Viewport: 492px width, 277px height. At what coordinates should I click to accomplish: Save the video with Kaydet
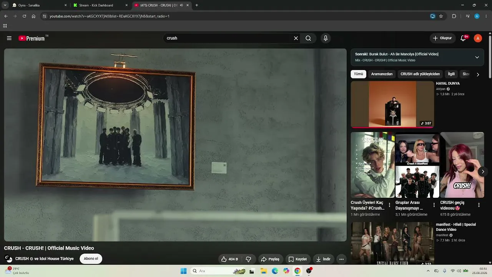(x=298, y=259)
